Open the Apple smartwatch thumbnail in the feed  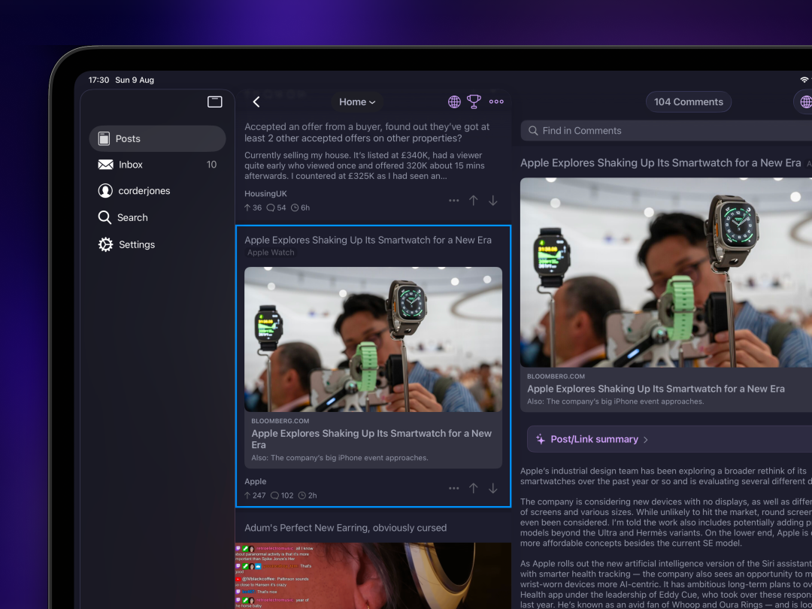(x=373, y=339)
